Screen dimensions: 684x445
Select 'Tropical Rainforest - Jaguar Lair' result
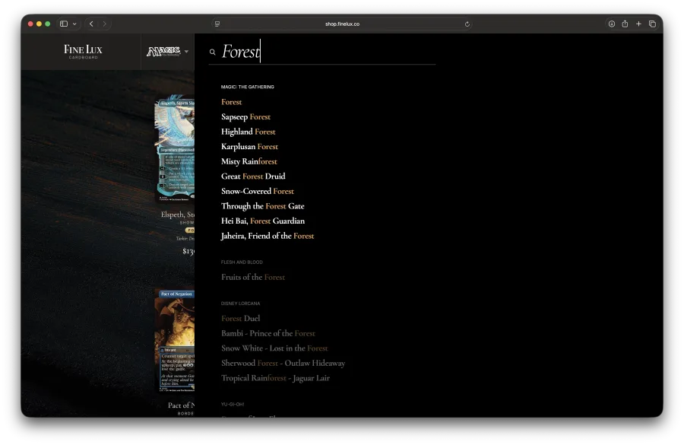point(275,378)
